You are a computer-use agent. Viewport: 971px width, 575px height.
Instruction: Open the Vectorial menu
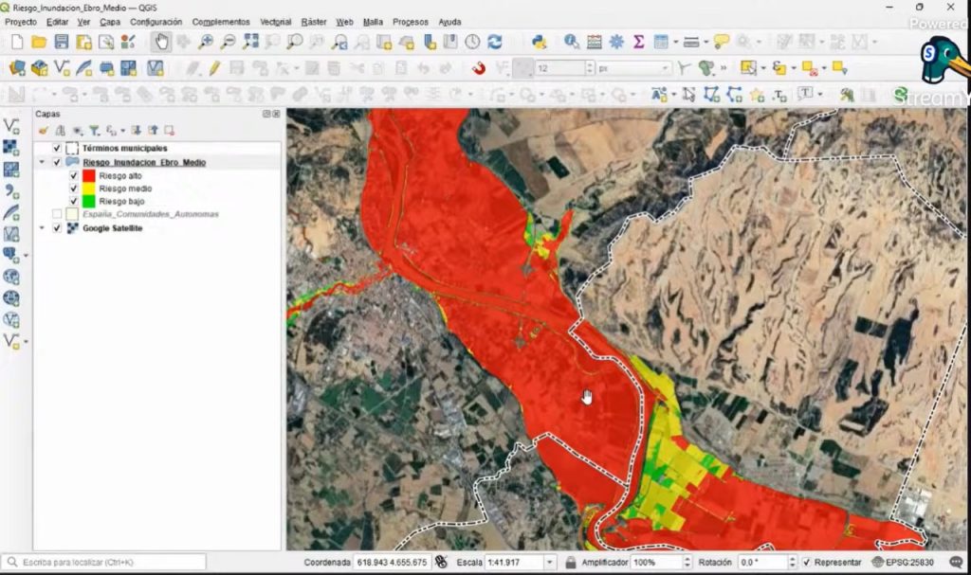coord(276,22)
